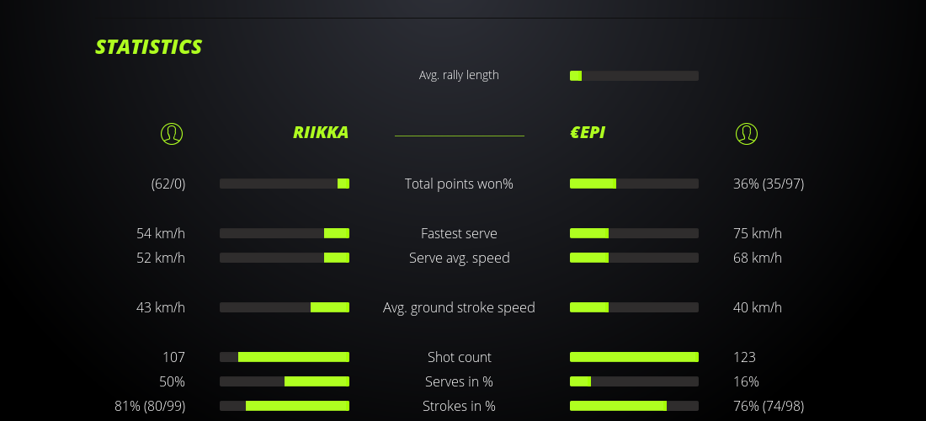926x421 pixels.
Task: Click Riikka's Strokes in % bar
Action: click(x=285, y=406)
